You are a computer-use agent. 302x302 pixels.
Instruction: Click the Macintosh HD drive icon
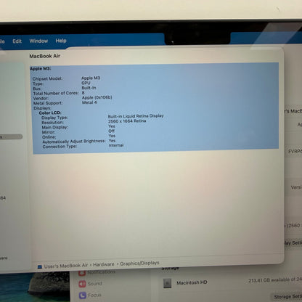tap(167, 283)
